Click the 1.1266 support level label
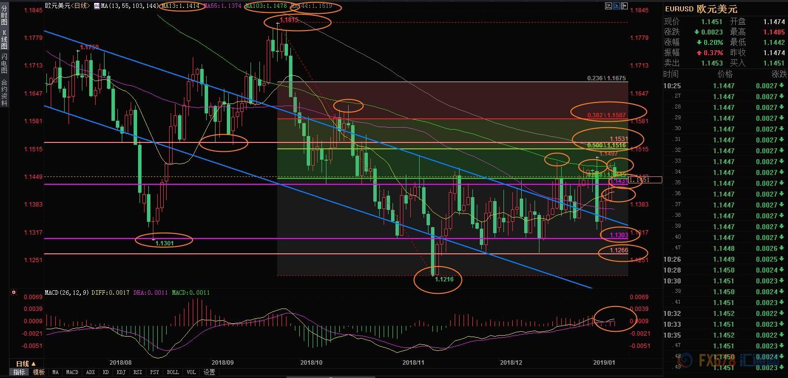This screenshot has width=788, height=378. [619, 250]
